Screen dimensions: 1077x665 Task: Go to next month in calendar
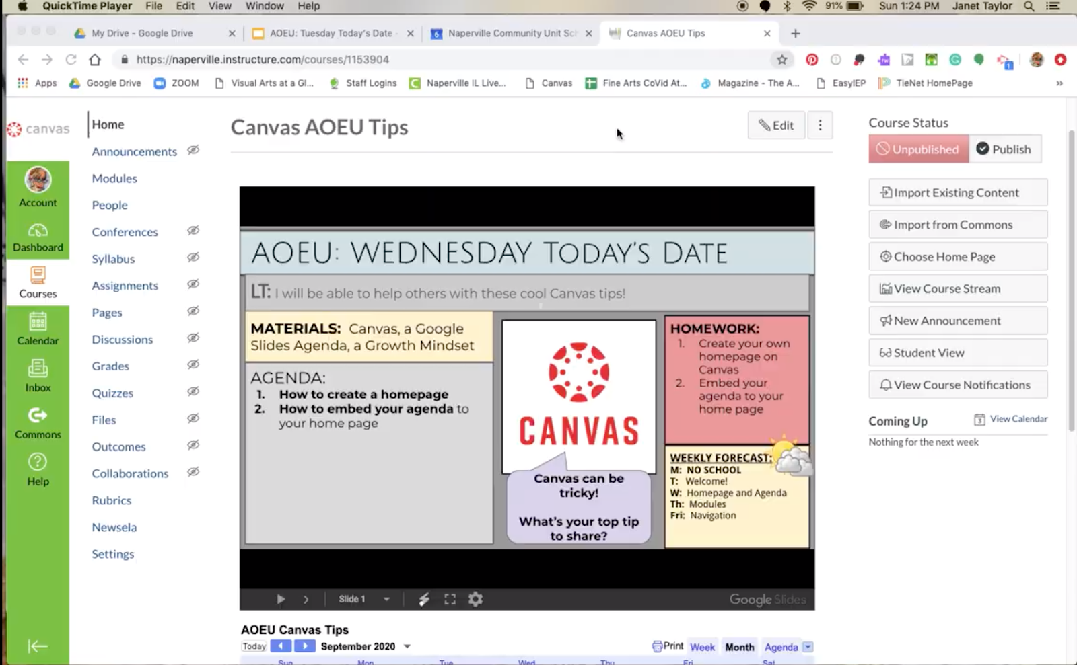[304, 646]
